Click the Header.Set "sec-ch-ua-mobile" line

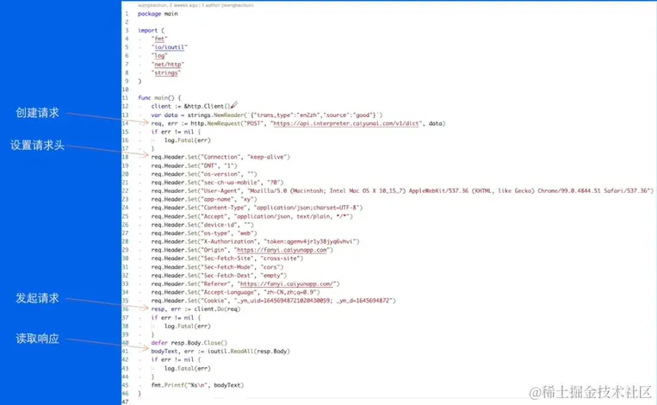(217, 183)
